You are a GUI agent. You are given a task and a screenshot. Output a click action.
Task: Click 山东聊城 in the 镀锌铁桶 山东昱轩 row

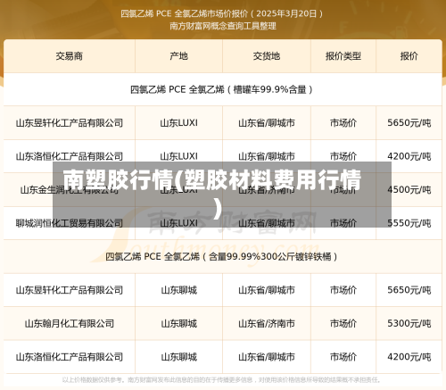click(178, 290)
